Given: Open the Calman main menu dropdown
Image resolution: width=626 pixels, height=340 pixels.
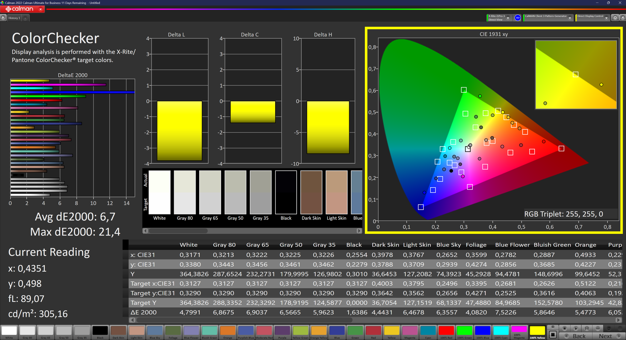Looking at the screenshot, I should [40, 9].
